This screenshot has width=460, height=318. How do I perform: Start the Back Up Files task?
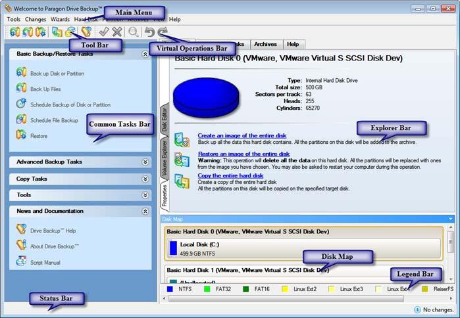pyautogui.click(x=45, y=89)
